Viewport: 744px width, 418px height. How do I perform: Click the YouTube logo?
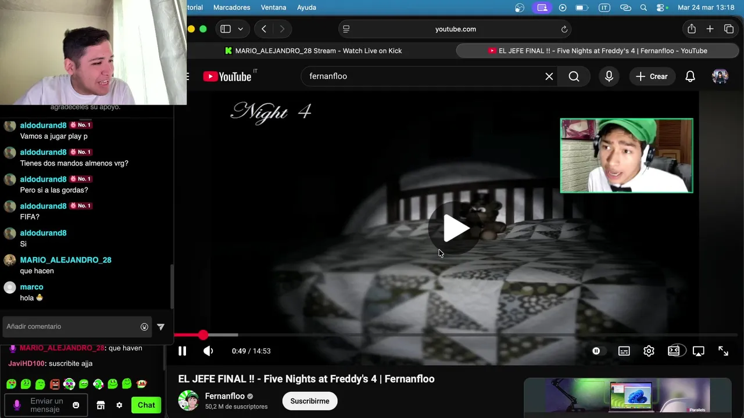click(x=227, y=76)
